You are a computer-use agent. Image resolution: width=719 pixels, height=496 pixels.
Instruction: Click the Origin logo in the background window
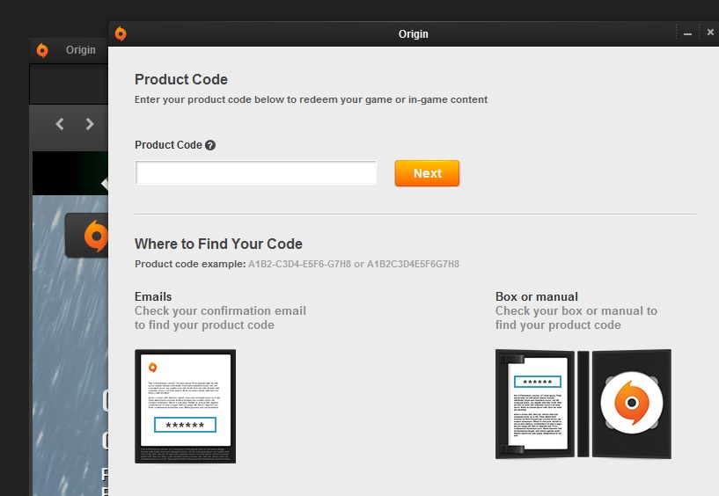click(42, 50)
